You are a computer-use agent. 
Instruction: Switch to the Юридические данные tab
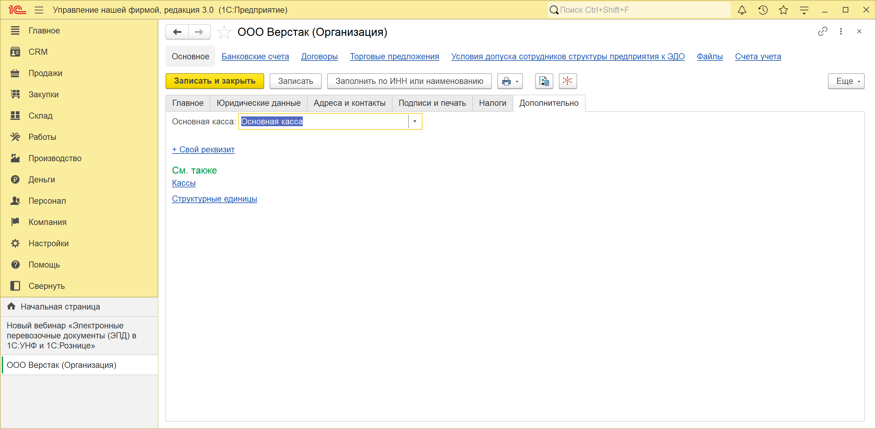click(258, 103)
